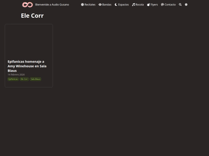Go to the Espacios section
The image size is (209, 156).
(122, 5)
